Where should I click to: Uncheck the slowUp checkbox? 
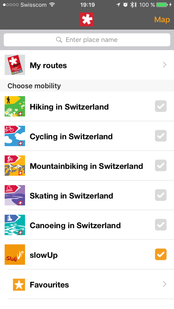(x=161, y=255)
